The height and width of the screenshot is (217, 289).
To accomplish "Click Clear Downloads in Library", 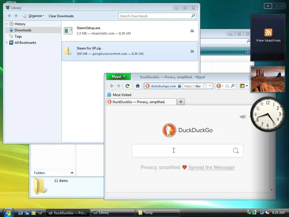I will (61, 16).
